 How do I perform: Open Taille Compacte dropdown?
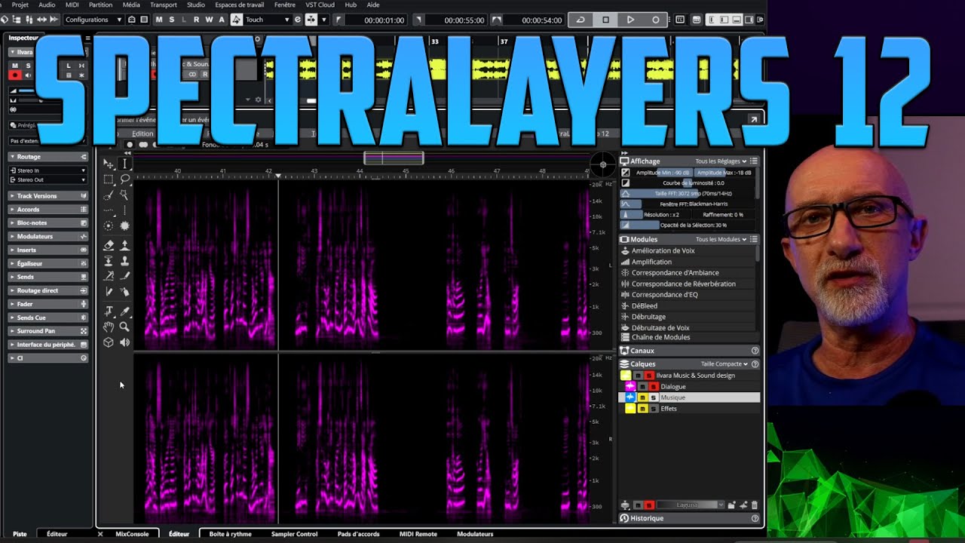pyautogui.click(x=724, y=364)
